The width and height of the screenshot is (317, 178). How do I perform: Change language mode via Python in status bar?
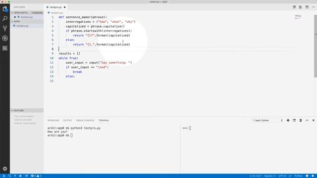[x=298, y=176]
